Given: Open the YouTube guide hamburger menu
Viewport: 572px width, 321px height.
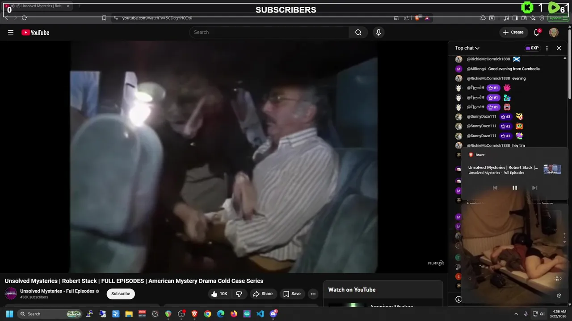Looking at the screenshot, I should [x=11, y=33].
